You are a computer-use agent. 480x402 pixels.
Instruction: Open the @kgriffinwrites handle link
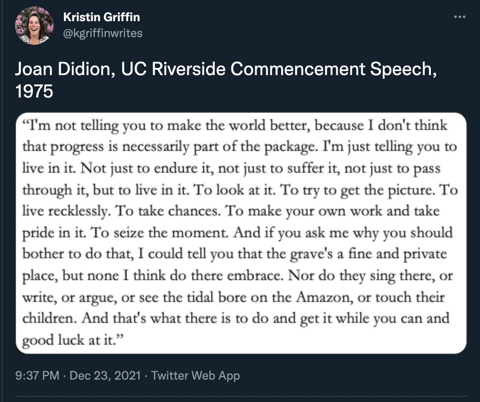[103, 33]
